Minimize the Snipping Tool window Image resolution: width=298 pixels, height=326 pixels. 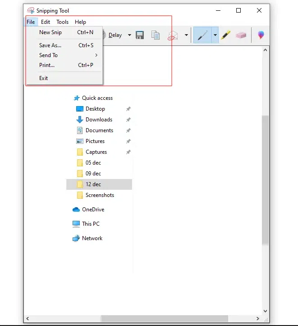pos(218,10)
